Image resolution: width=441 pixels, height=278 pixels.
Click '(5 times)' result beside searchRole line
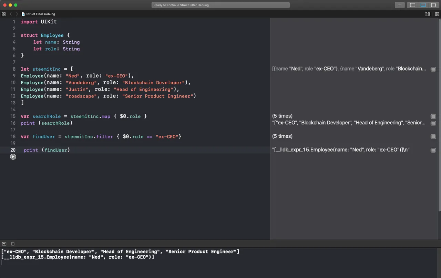[x=282, y=116]
